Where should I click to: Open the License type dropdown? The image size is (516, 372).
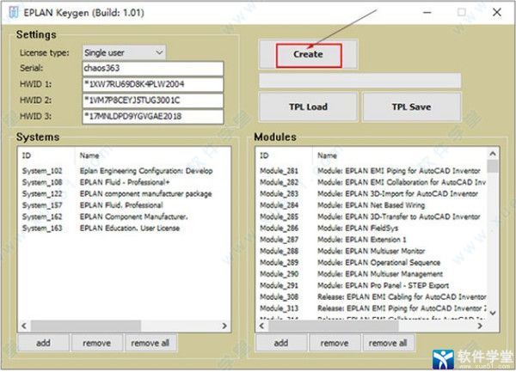[x=124, y=52]
